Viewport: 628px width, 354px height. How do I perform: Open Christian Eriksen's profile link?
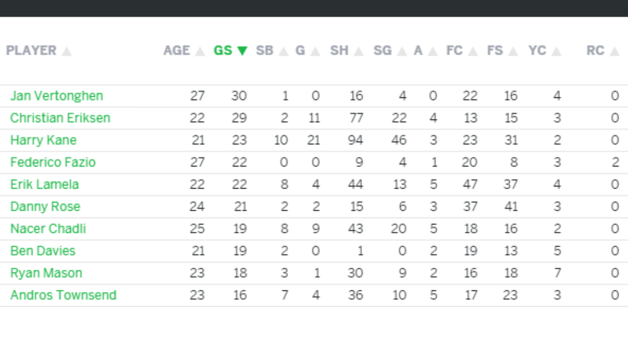[x=60, y=118]
